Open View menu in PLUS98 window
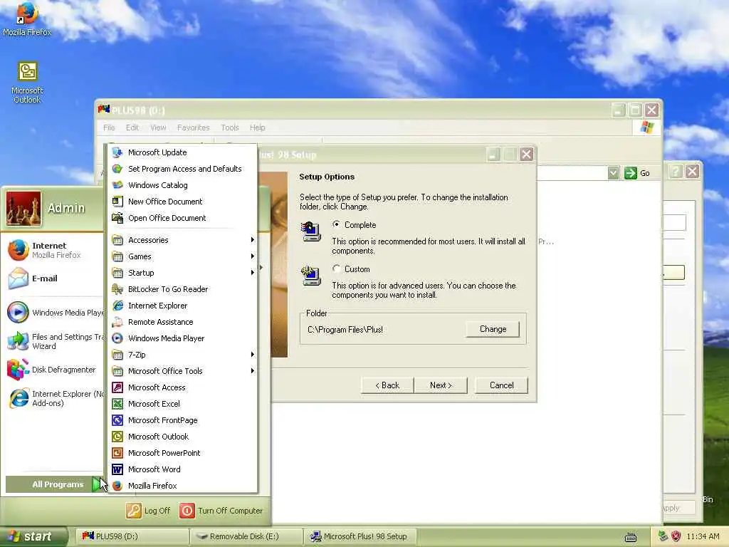This screenshot has height=547, width=729. (158, 127)
